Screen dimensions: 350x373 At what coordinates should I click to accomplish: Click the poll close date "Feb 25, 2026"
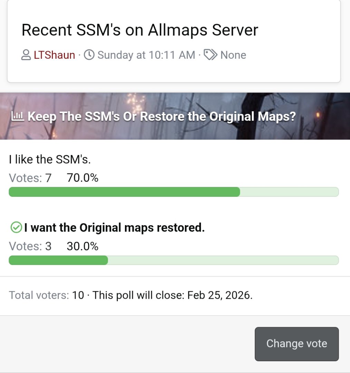click(219, 295)
